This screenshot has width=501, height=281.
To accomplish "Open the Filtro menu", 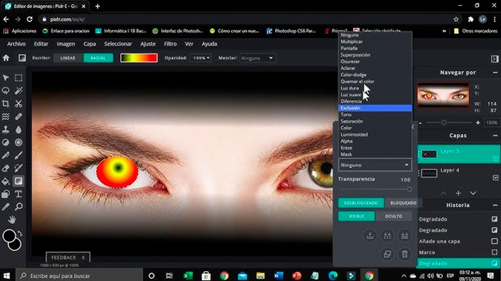I will coord(170,44).
